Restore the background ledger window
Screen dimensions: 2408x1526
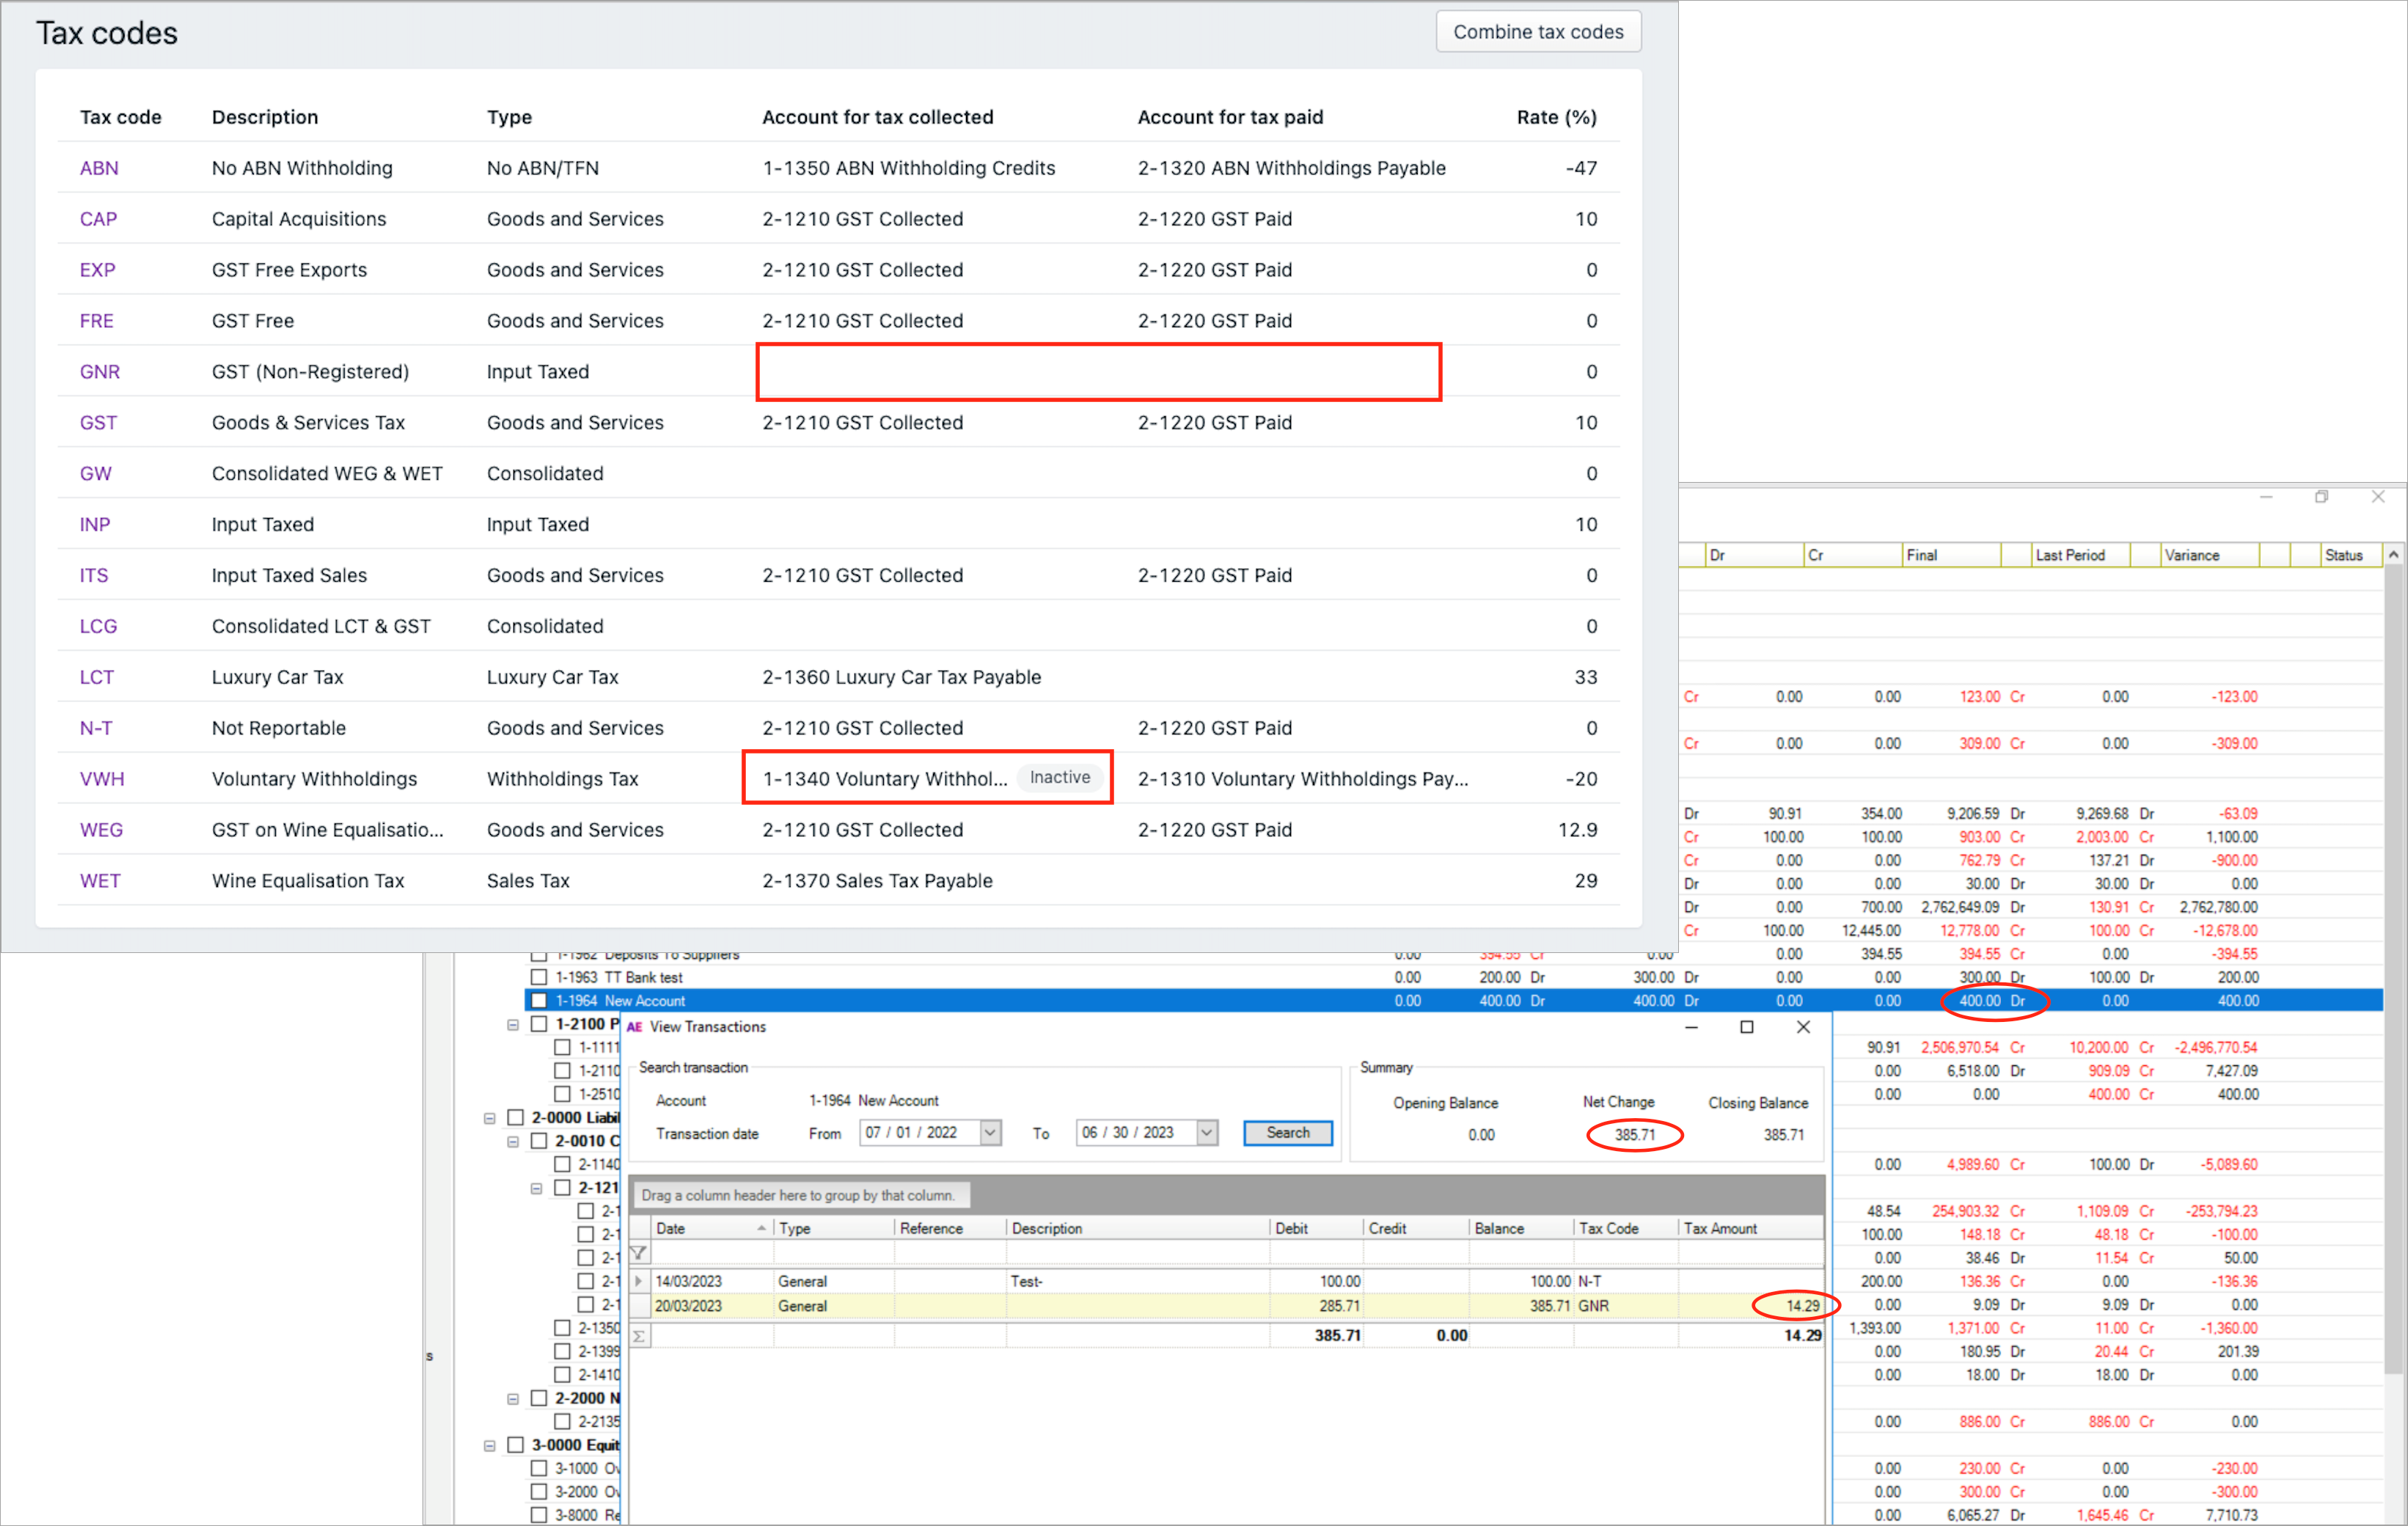[x=2321, y=497]
